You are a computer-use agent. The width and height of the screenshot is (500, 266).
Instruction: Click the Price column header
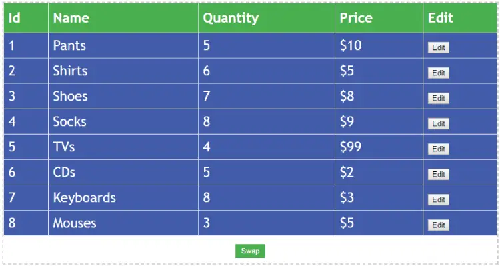(x=379, y=18)
